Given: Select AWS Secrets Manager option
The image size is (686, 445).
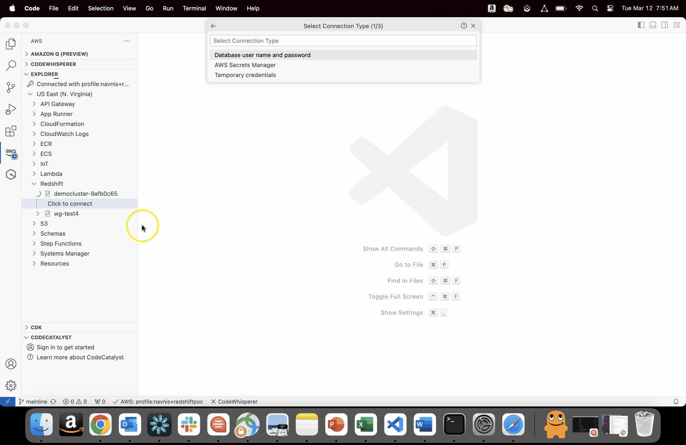Looking at the screenshot, I should point(343,65).
